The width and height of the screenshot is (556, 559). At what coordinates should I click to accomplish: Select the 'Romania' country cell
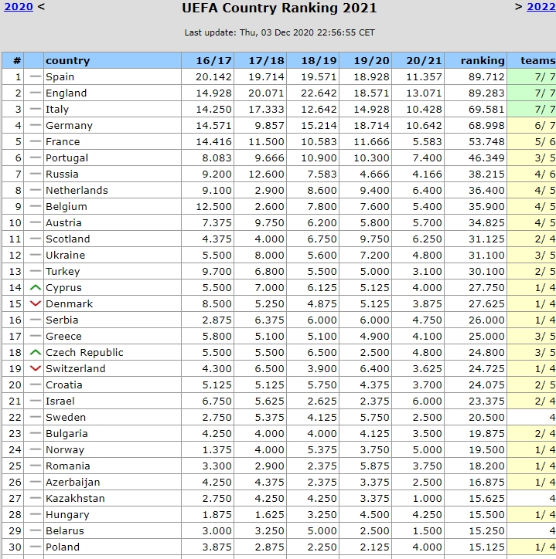112,466
